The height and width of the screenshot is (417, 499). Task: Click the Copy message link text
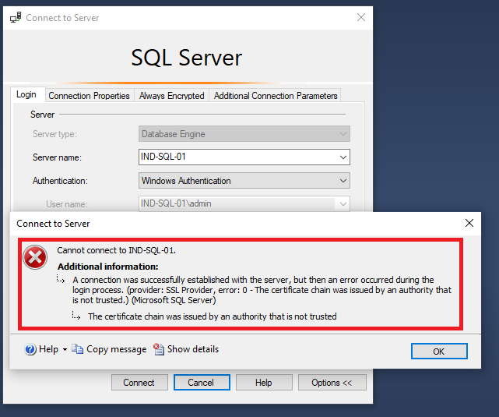117,349
